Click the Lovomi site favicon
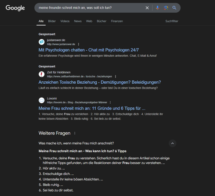 (41, 100)
